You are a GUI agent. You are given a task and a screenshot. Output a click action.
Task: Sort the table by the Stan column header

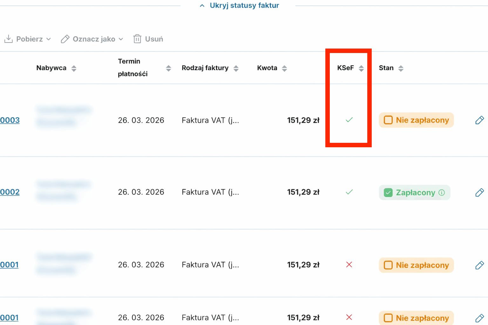[x=386, y=68]
